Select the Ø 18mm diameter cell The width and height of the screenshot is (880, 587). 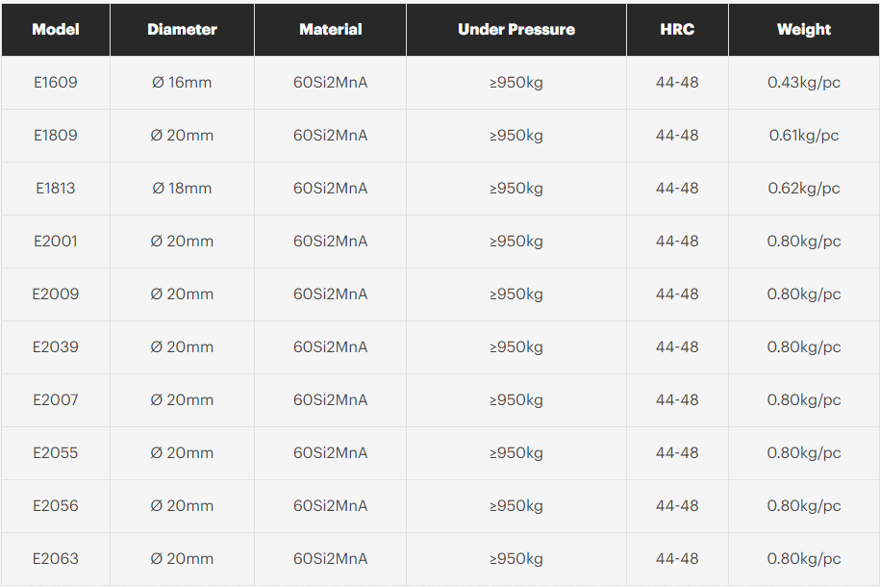[182, 189]
